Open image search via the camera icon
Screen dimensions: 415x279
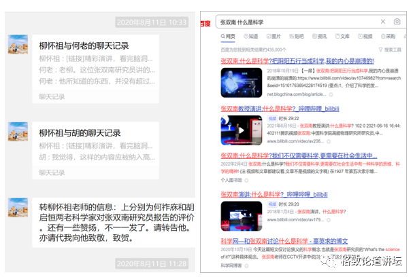(x=397, y=22)
